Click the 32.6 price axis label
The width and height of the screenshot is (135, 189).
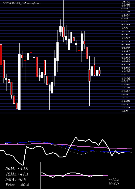125,110
